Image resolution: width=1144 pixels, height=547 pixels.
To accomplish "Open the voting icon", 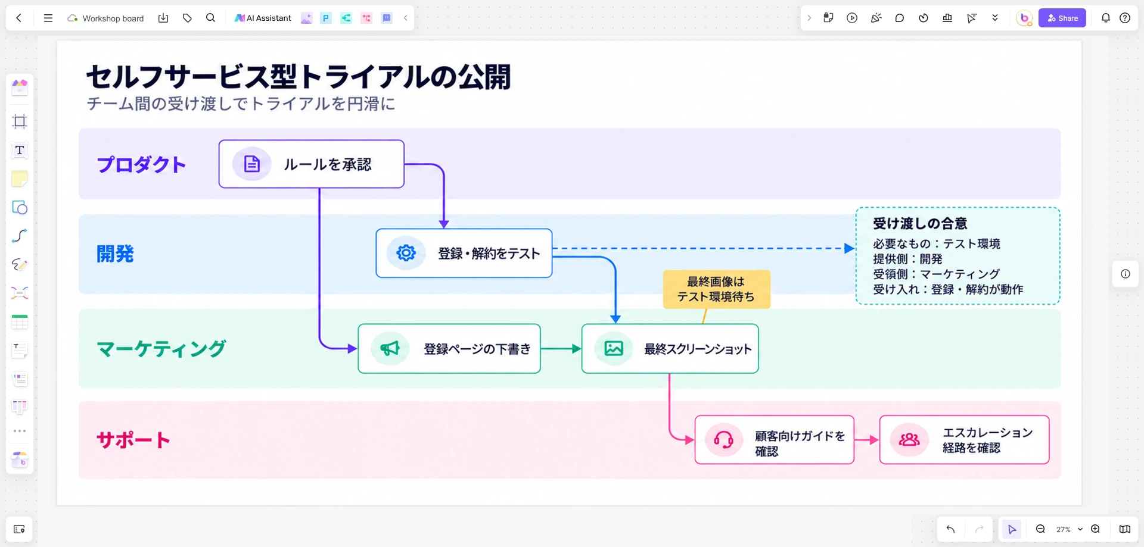I will [947, 18].
